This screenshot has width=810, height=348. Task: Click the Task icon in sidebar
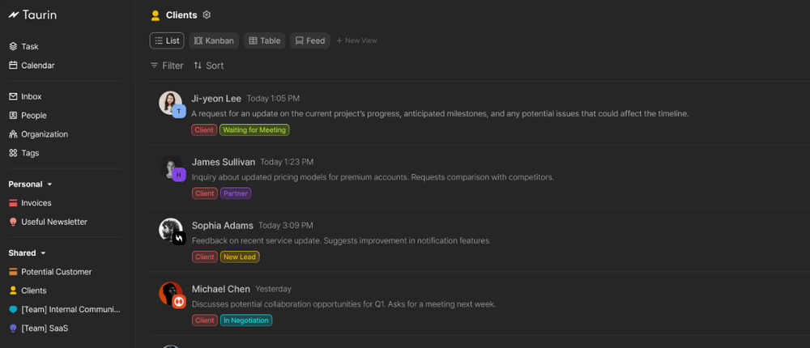(x=13, y=47)
